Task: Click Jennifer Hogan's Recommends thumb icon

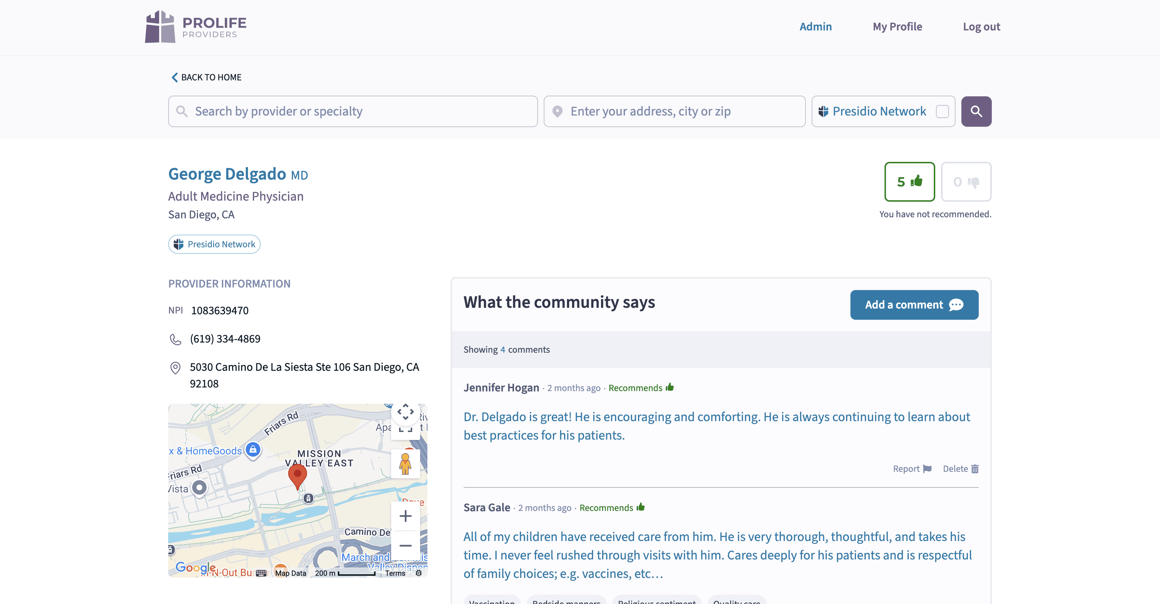Action: tap(670, 387)
